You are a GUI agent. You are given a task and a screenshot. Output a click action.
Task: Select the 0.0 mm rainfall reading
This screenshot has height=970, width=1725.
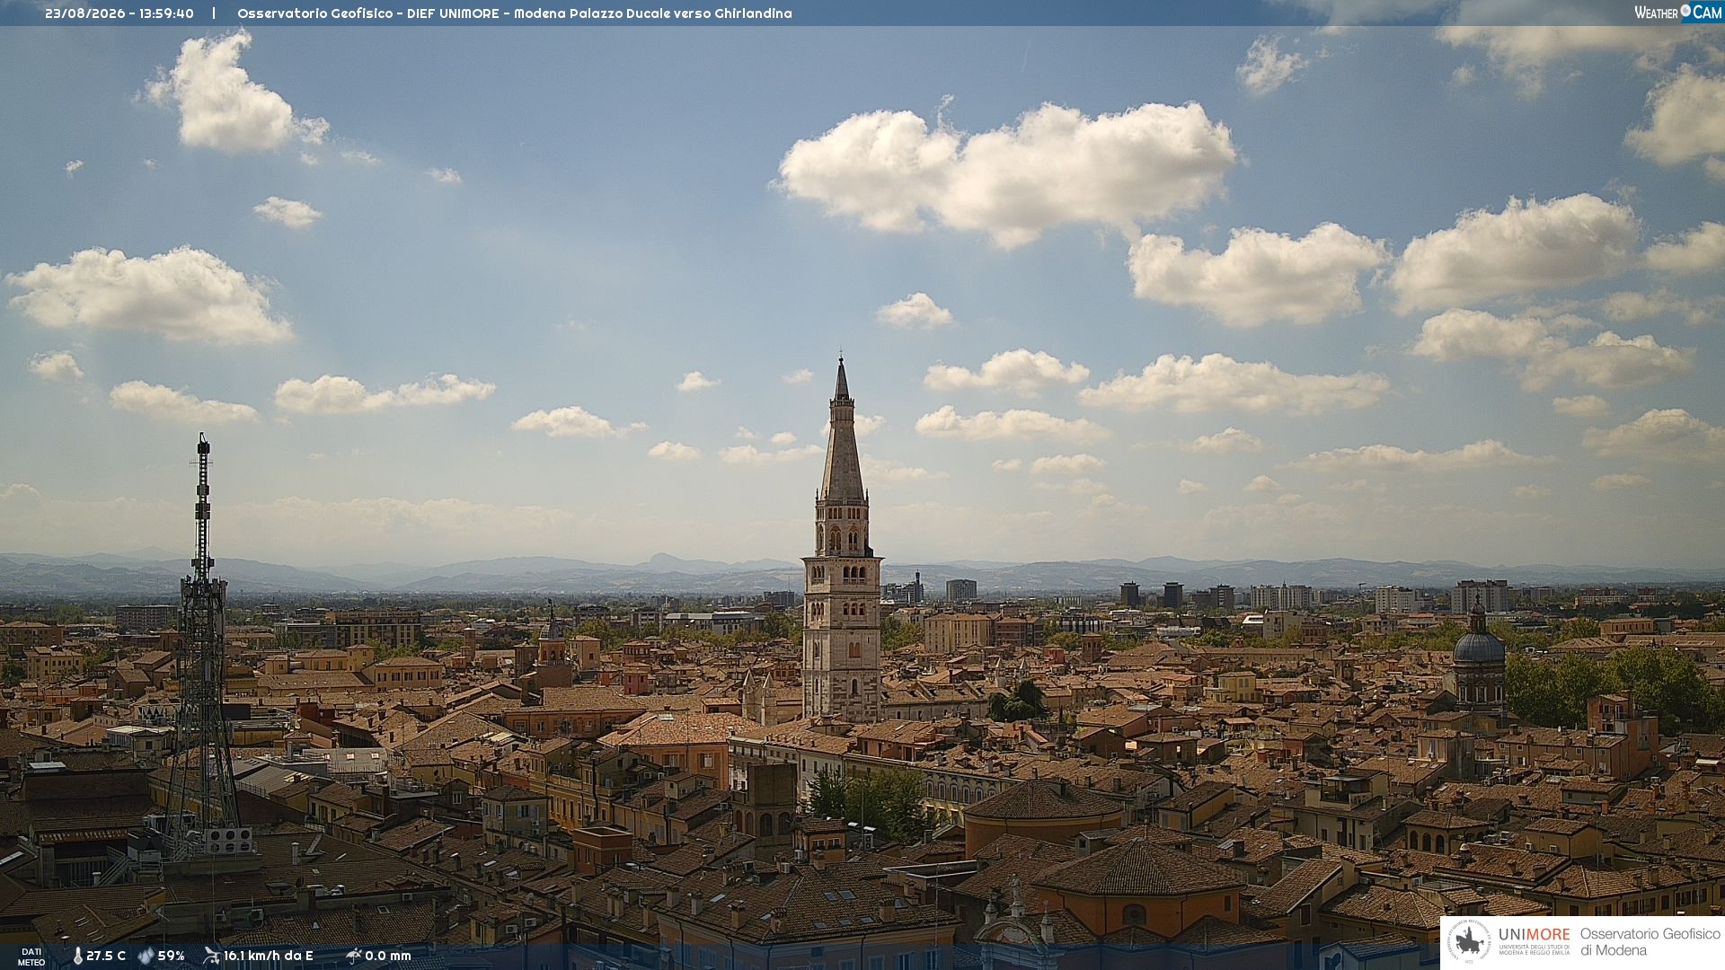388,956
